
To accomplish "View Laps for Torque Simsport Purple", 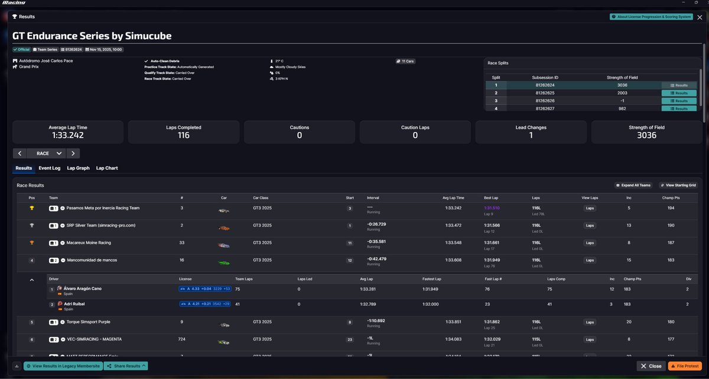I will (x=590, y=322).
